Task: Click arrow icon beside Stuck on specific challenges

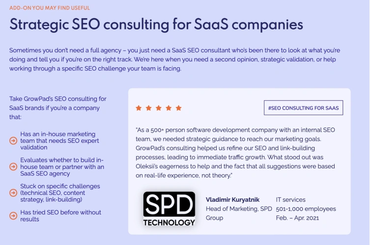Action: (13, 193)
